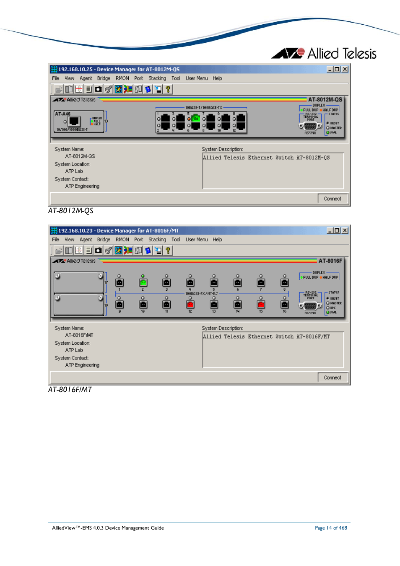
Task: Select the green port 2 on the AT-8016F
Action: [x=143, y=283]
